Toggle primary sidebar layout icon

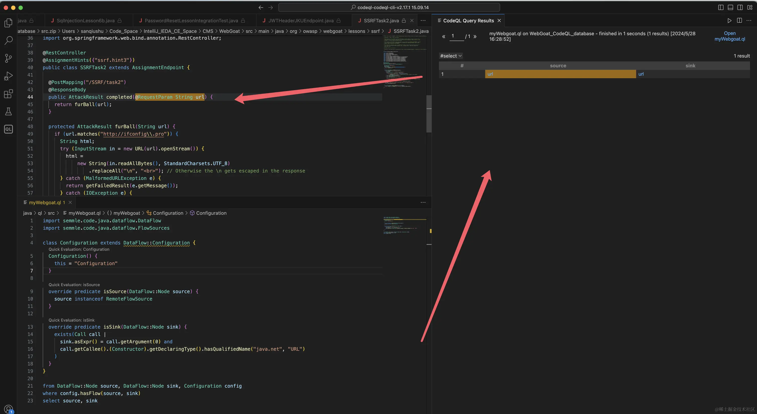[x=720, y=7]
